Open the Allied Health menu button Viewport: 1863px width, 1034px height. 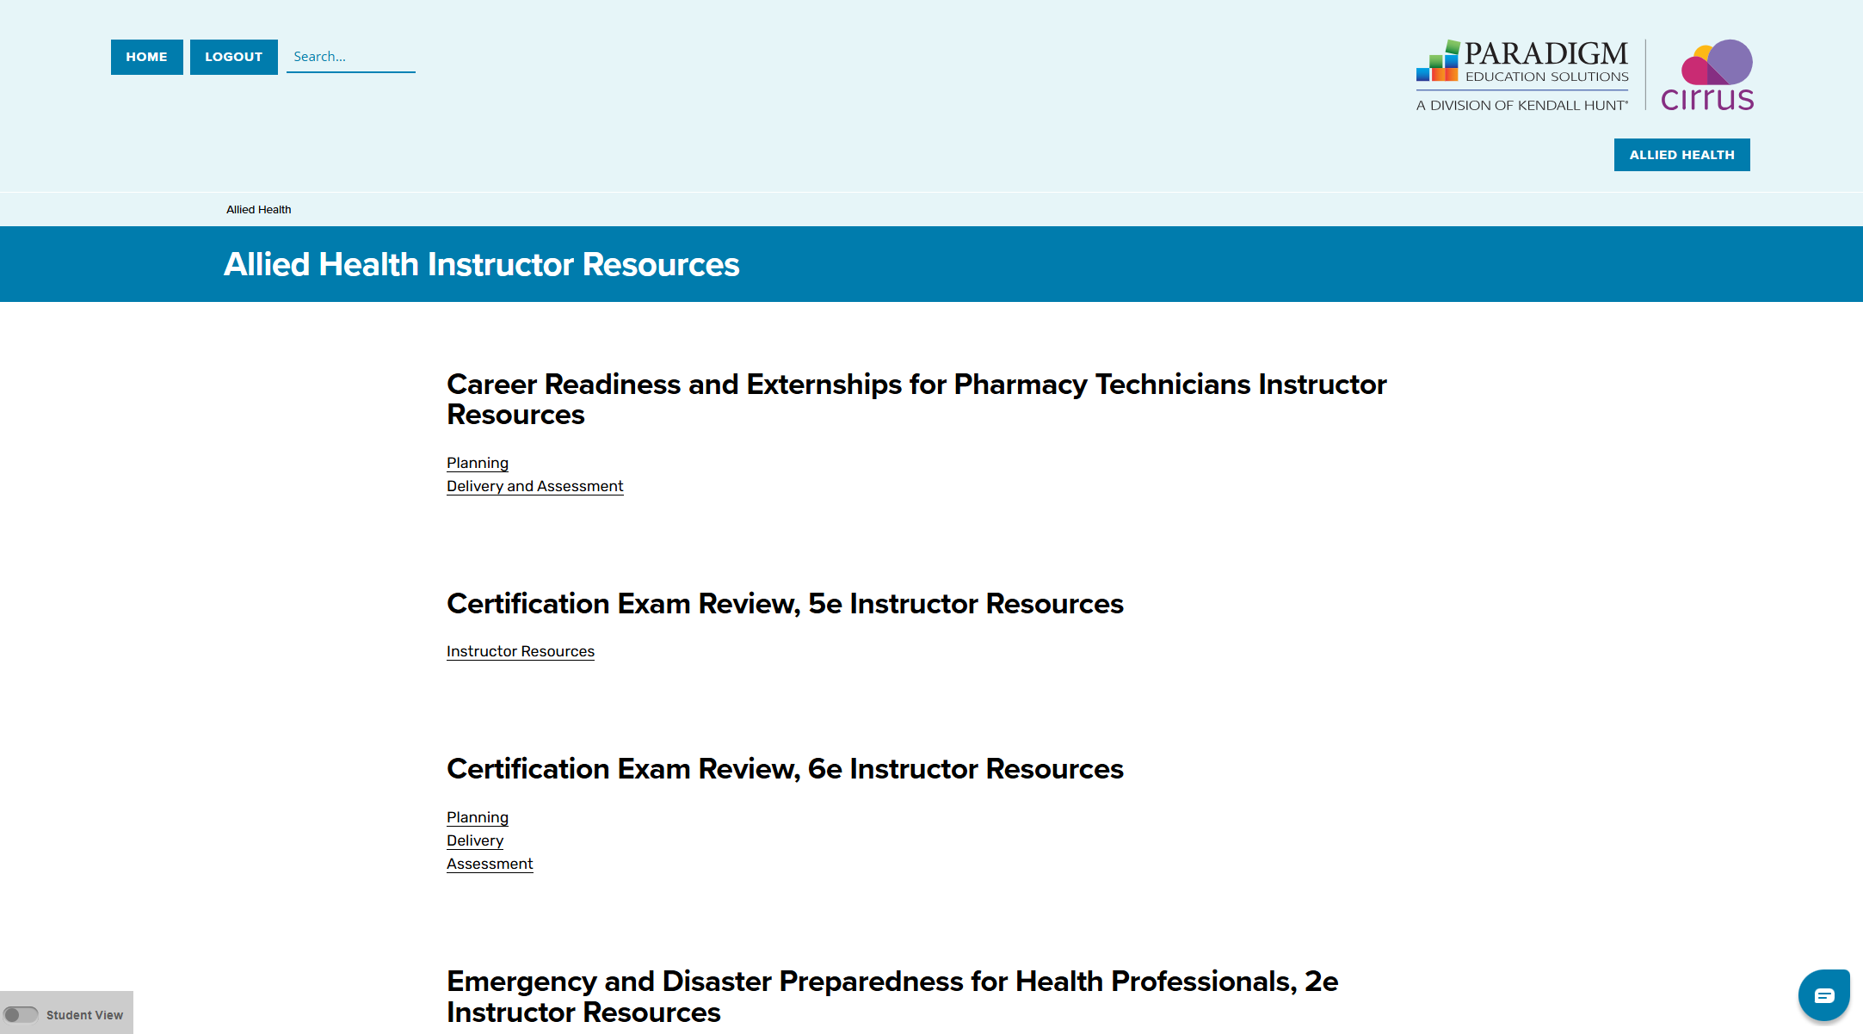tap(1681, 155)
